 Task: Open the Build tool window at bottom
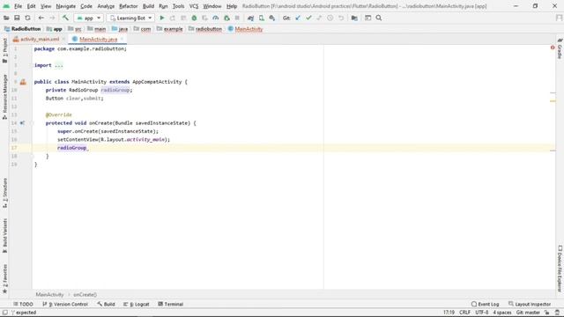[x=106, y=304]
